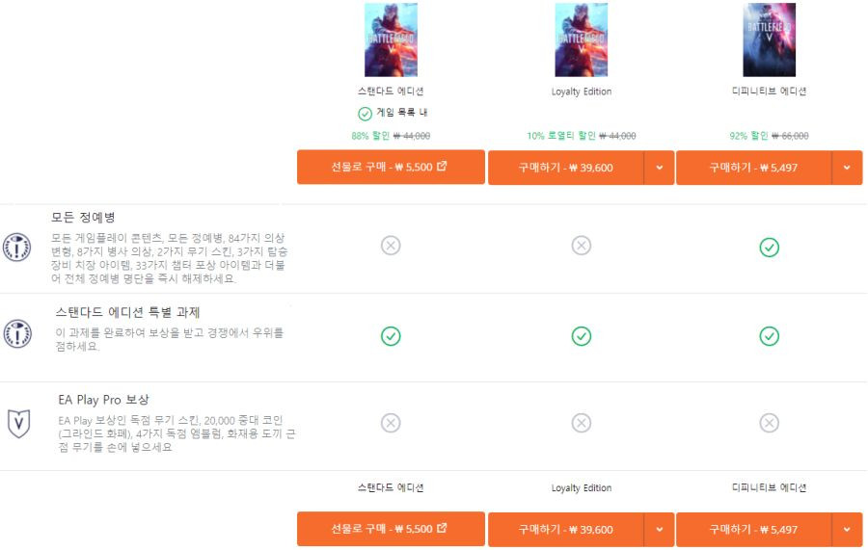Open bottom Loyalty Edition purchase options arrow

660,529
